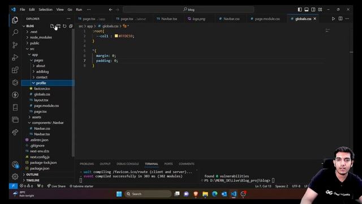This screenshot has width=362, height=204.
Task: Open the Run menu
Action: [79, 10]
